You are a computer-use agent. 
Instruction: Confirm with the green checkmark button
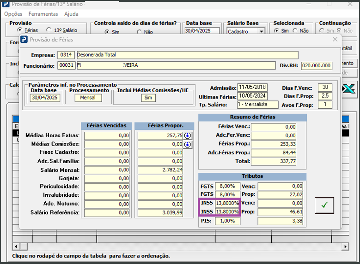(x=324, y=205)
